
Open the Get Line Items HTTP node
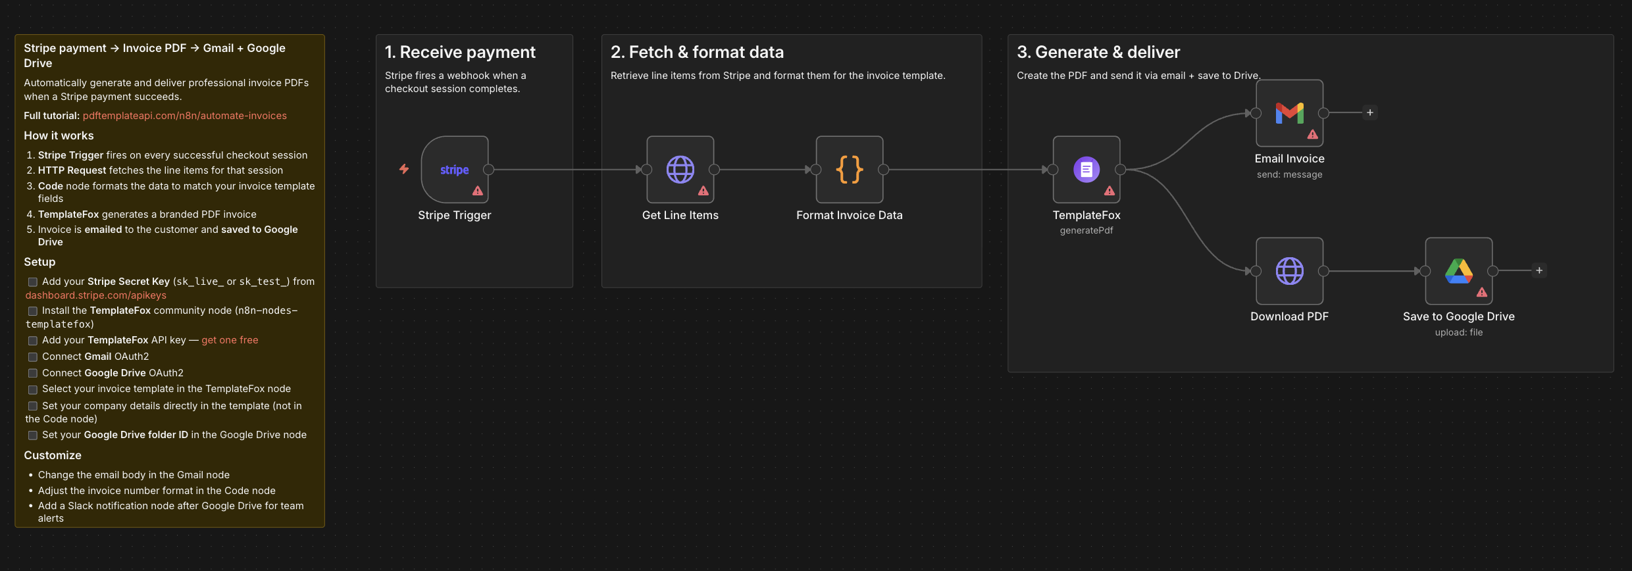click(680, 170)
